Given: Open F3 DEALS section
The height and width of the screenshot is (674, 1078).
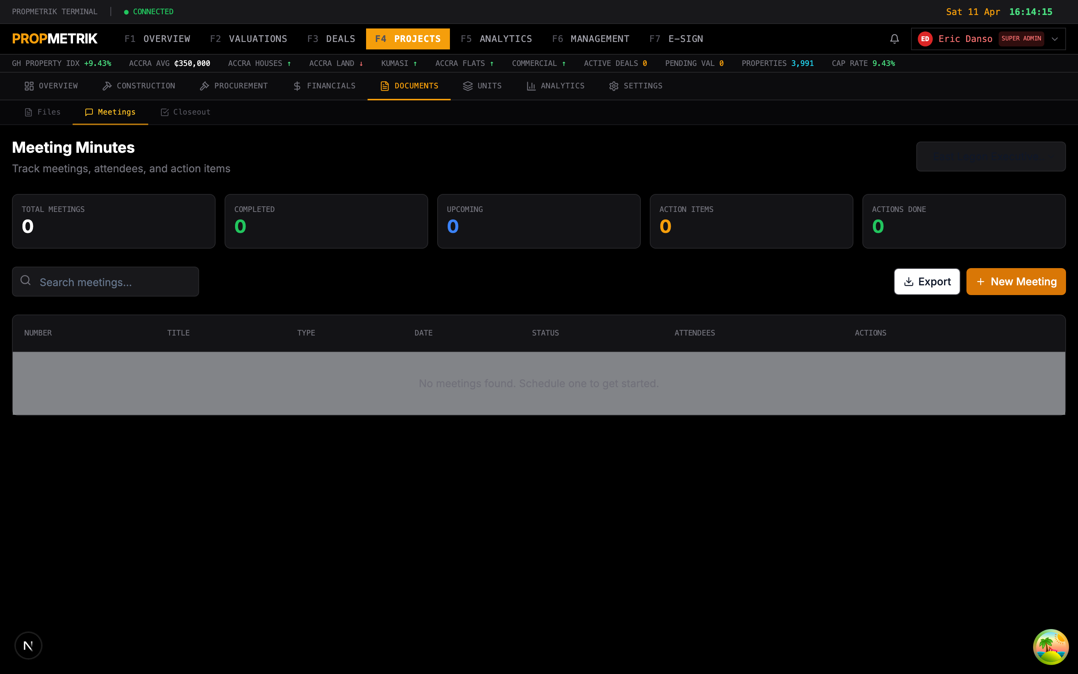Looking at the screenshot, I should 331,39.
